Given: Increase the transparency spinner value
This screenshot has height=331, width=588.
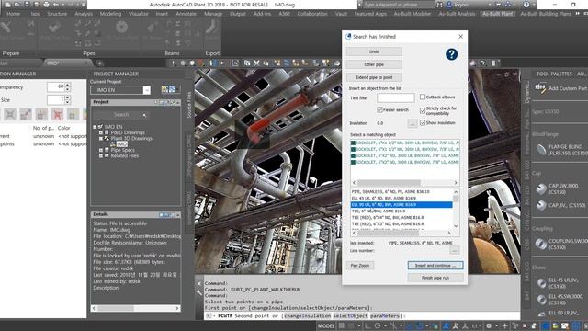Looking at the screenshot, I should point(68,85).
